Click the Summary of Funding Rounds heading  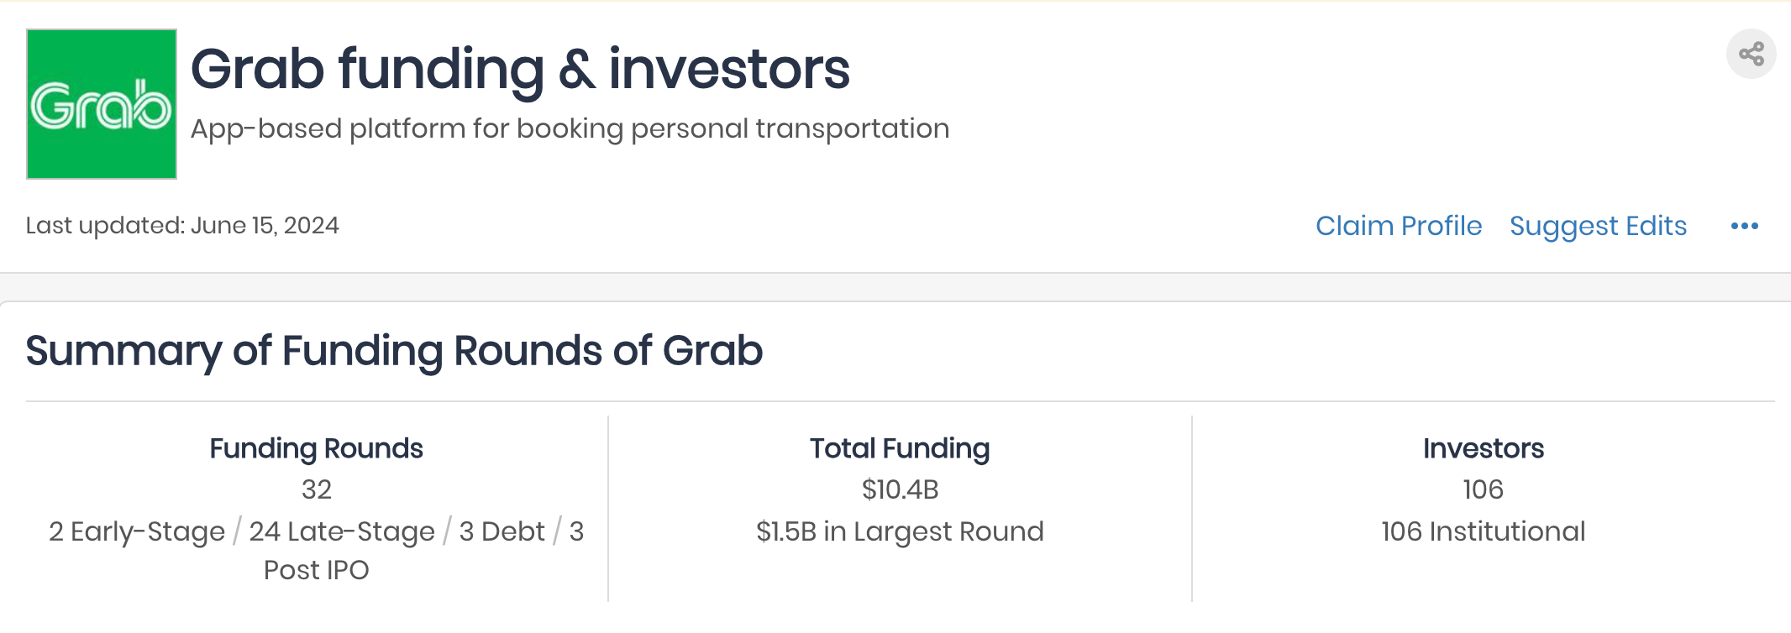[x=394, y=351]
